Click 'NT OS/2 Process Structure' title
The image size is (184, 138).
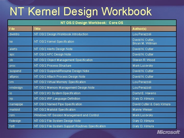point(53,65)
